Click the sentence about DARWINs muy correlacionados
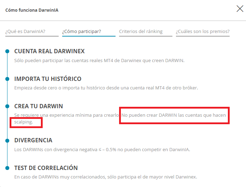The height and width of the screenshot is (187, 246). (x=106, y=177)
